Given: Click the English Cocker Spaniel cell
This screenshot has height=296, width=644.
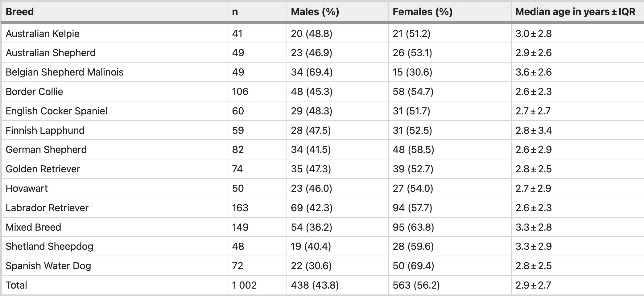Looking at the screenshot, I should coord(56,111).
